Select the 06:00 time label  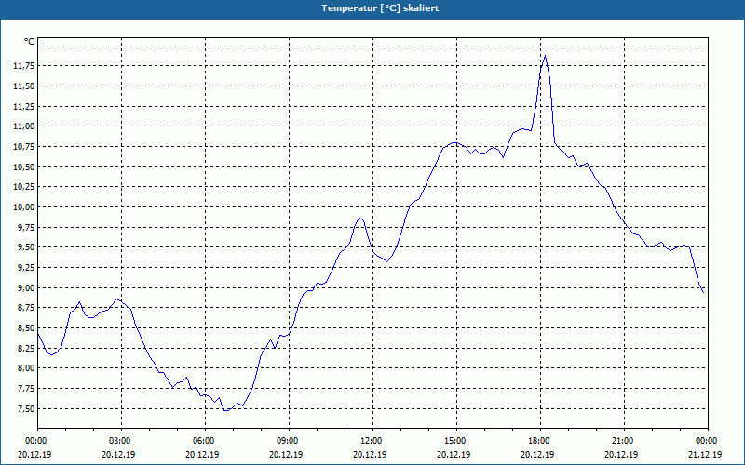tap(202, 441)
